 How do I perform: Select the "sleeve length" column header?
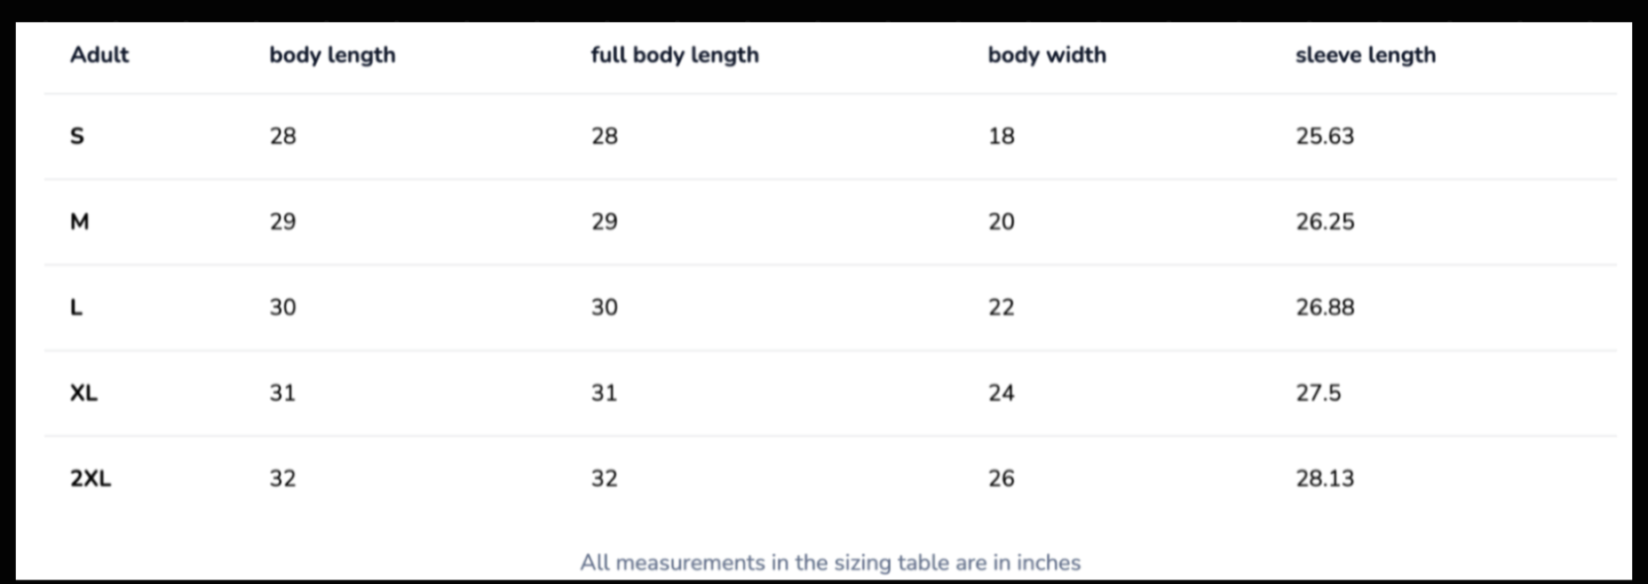point(1365,55)
